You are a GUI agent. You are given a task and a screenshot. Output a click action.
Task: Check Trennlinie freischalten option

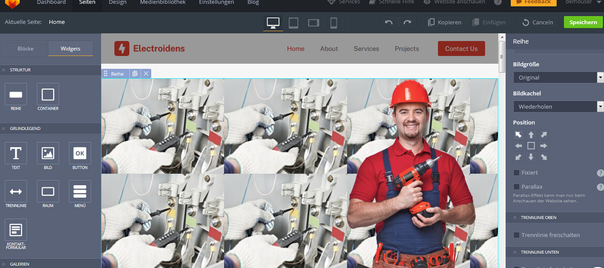click(516, 235)
